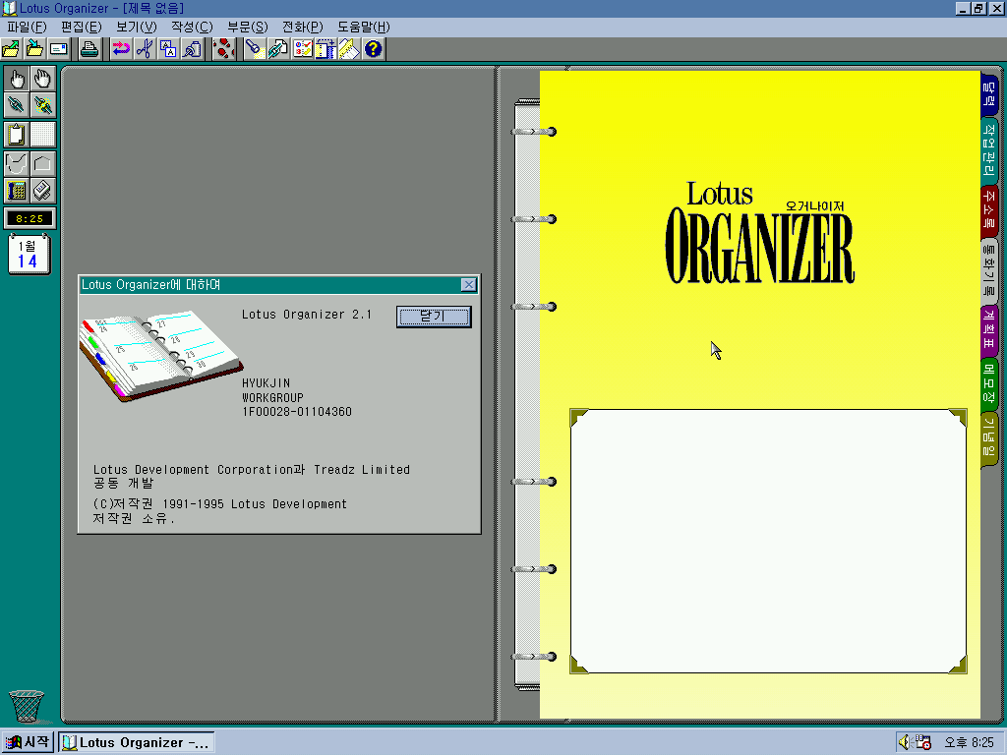Viewport: 1007px width, 755px height.
Task: Click the checklist entry icon in toolbar
Action: [303, 49]
